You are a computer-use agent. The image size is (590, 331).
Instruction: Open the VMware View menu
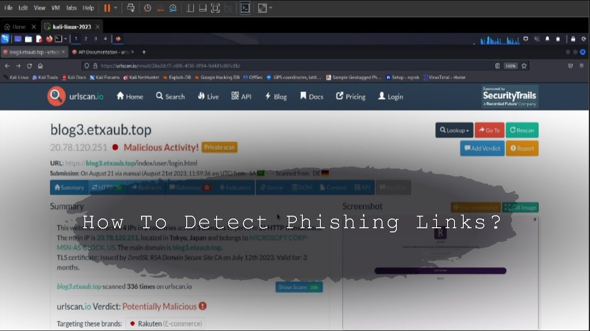tap(40, 8)
